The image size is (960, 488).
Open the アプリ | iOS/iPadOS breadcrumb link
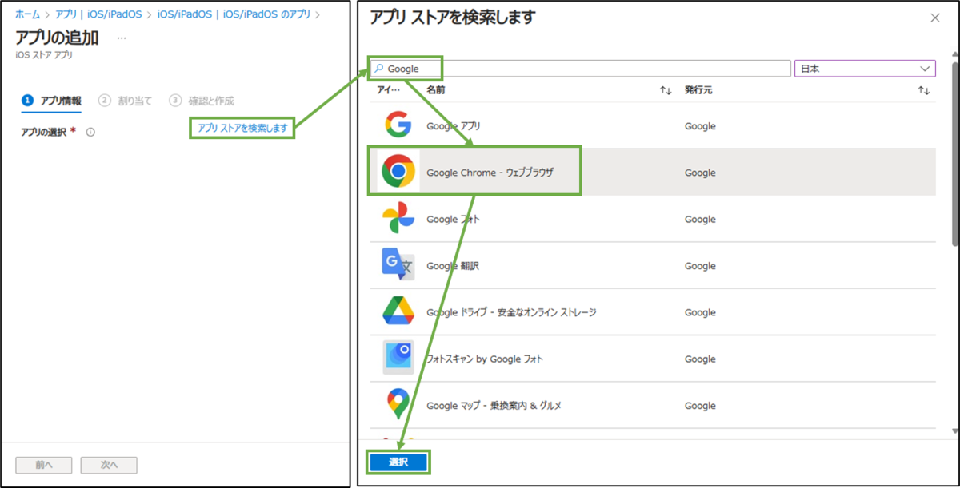98,14
